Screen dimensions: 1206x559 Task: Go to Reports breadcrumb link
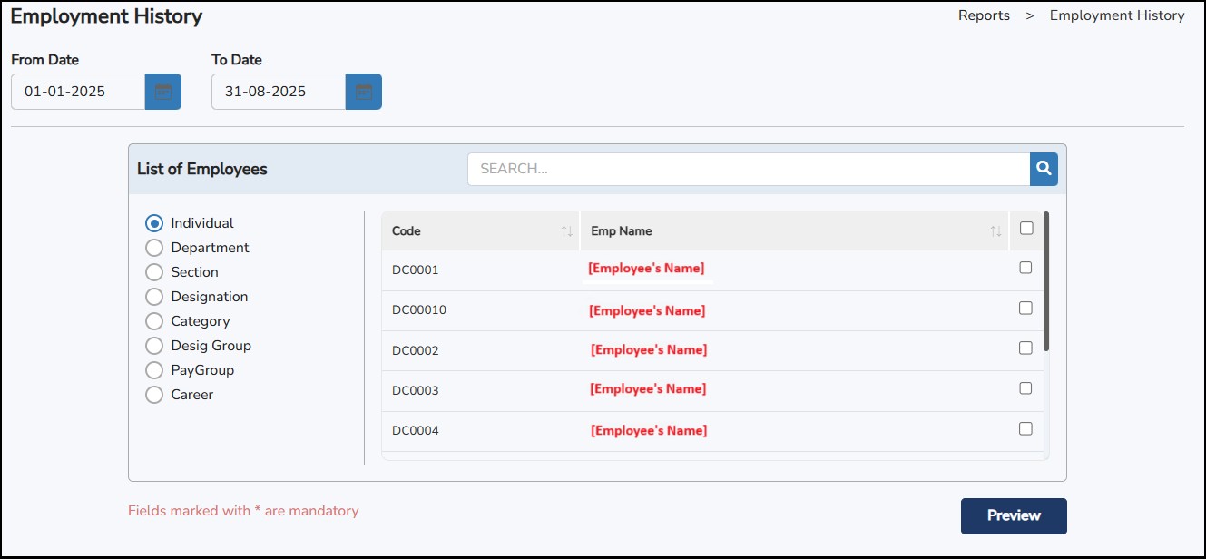[984, 15]
